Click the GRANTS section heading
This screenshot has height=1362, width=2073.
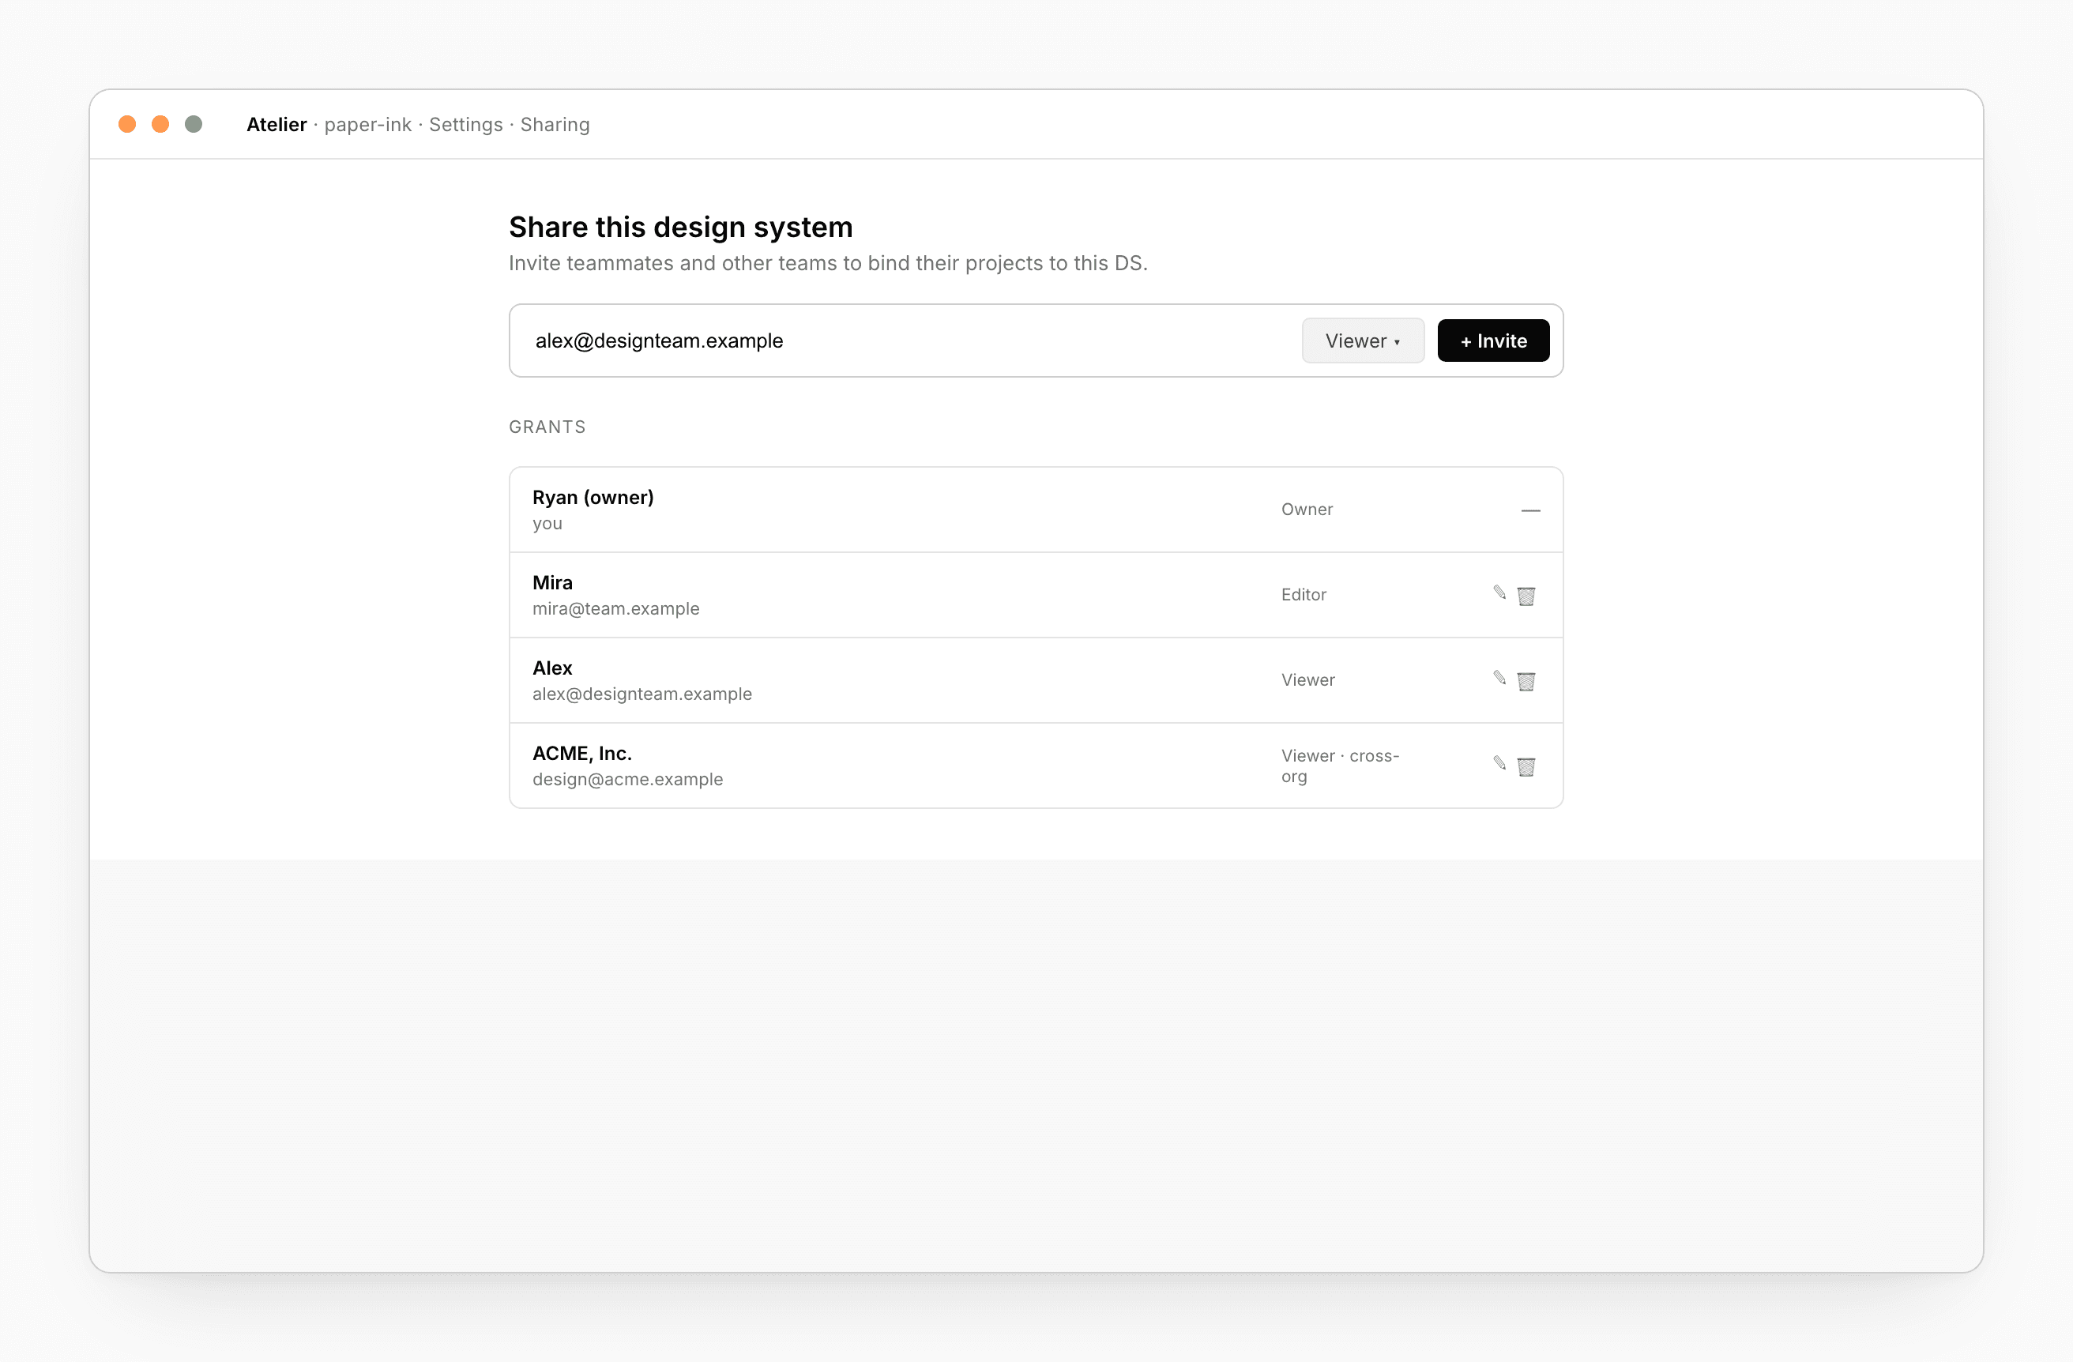point(547,427)
